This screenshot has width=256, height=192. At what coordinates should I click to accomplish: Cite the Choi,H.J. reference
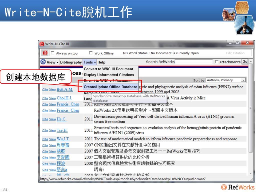coord(45,98)
